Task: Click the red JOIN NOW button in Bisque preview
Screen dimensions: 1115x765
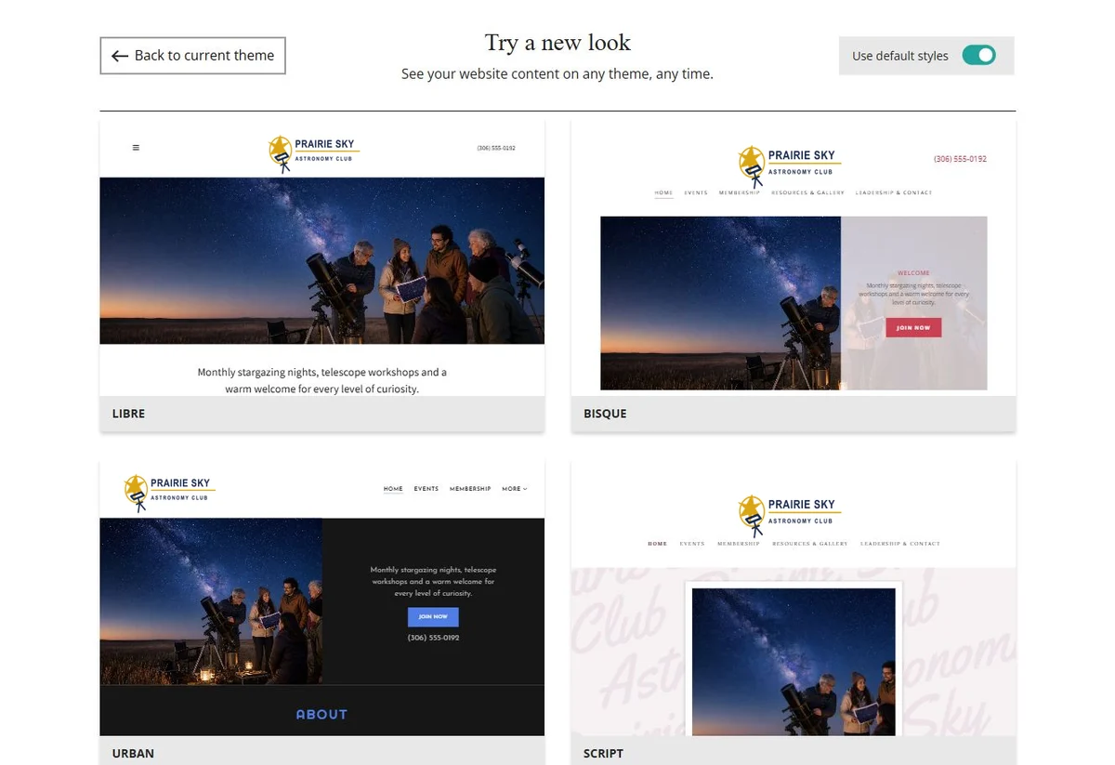Action: click(913, 327)
